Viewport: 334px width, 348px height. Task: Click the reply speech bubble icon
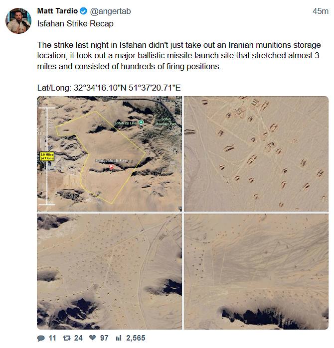point(41,338)
